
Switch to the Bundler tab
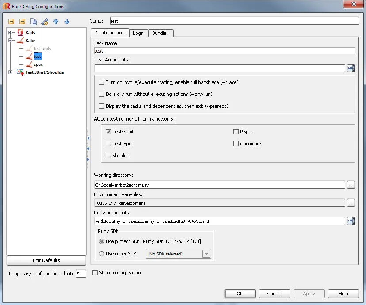pyautogui.click(x=160, y=33)
